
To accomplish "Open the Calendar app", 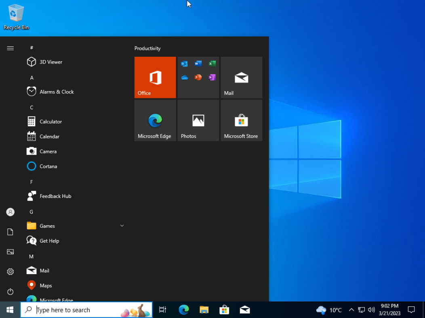I will [75, 136].
